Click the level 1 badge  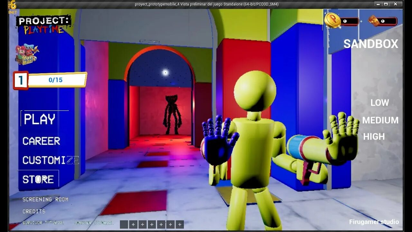tap(21, 80)
